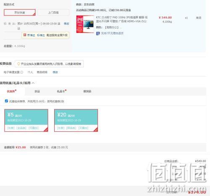Image resolution: width=210 pixels, height=196 pixels.
Task: Toggle the ¥5 coupon card
Action: coord(26,120)
